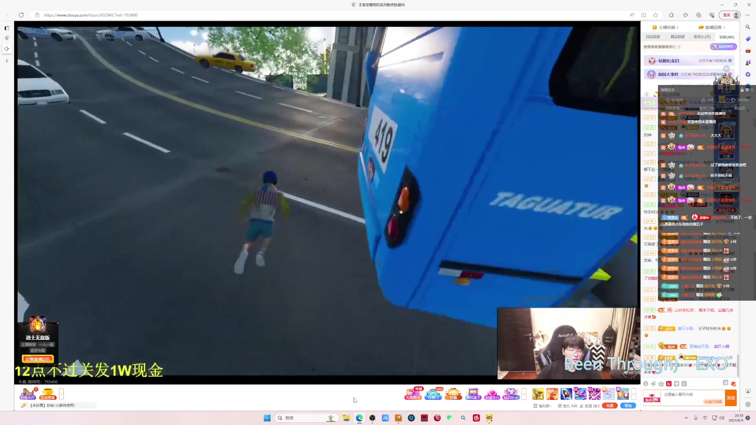Click the 发送 send button
This screenshot has height=425, width=756.
(x=731, y=398)
